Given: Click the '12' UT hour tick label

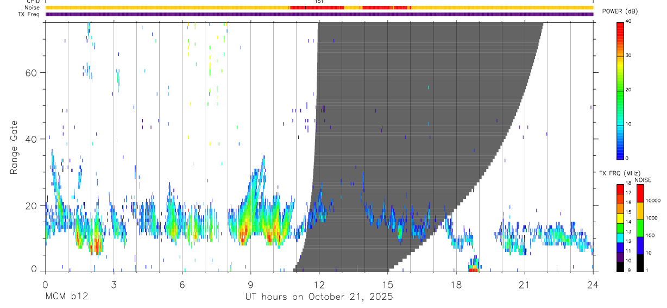Looking at the screenshot, I should point(319,285).
